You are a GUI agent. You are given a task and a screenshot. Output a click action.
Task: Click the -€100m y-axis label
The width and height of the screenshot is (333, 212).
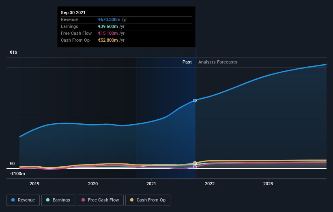click(17, 174)
